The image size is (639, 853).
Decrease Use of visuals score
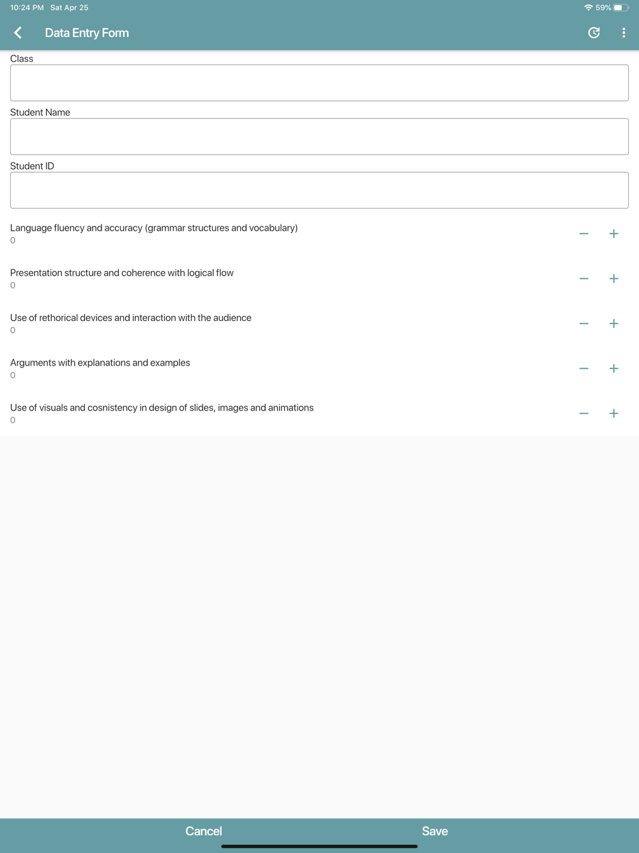click(x=583, y=414)
